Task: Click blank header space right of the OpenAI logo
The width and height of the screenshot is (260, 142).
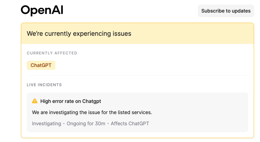Action: (x=129, y=11)
